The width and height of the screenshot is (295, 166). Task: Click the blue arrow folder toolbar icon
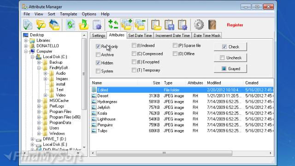click(x=54, y=24)
